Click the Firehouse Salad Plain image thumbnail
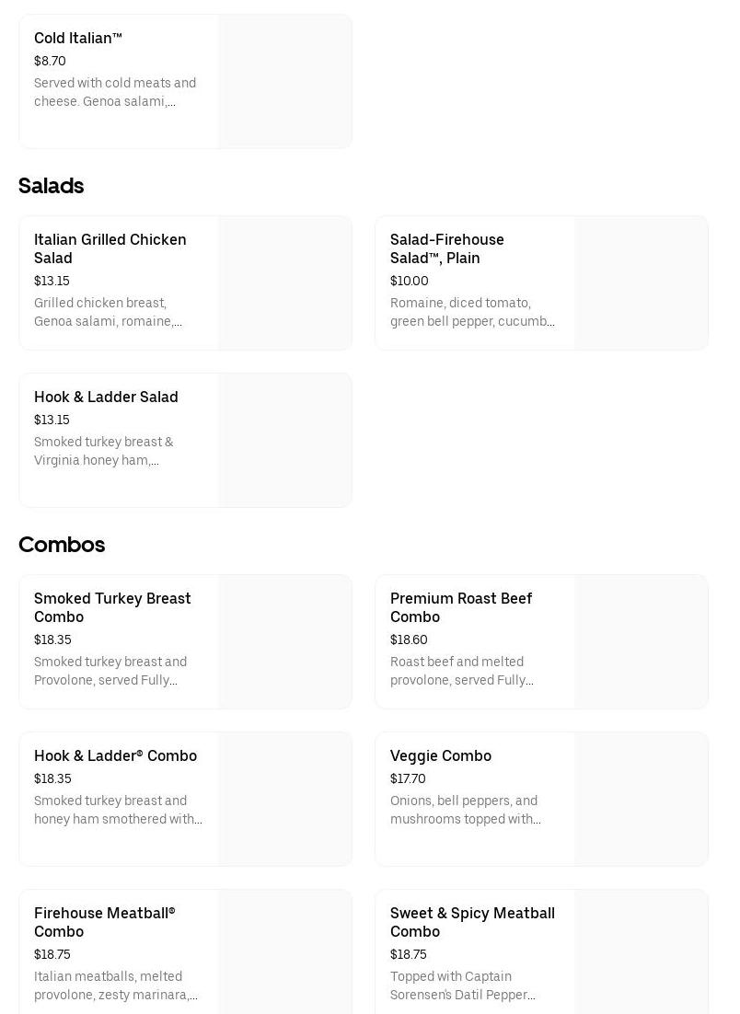 pyautogui.click(x=642, y=283)
